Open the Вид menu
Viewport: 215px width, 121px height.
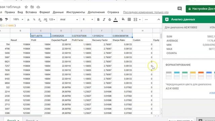point(20,12)
